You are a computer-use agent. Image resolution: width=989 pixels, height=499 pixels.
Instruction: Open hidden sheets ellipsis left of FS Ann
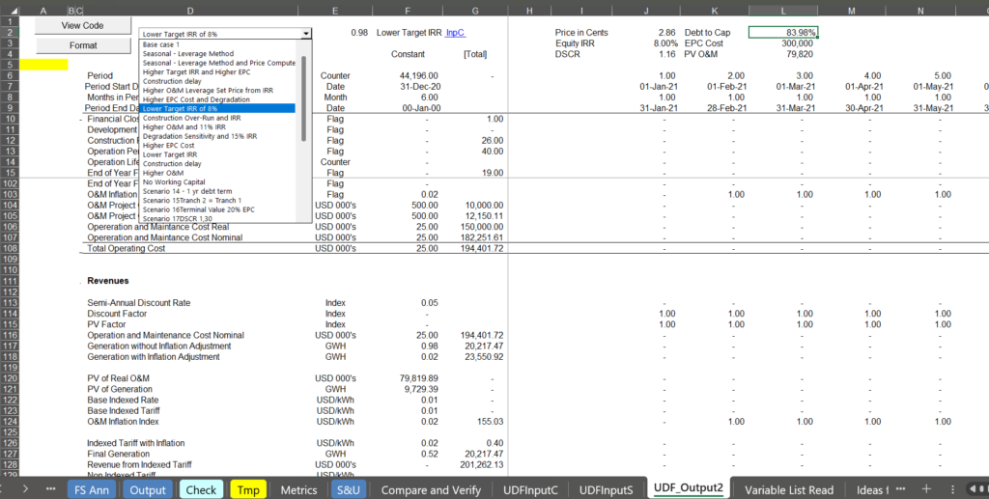coord(51,489)
